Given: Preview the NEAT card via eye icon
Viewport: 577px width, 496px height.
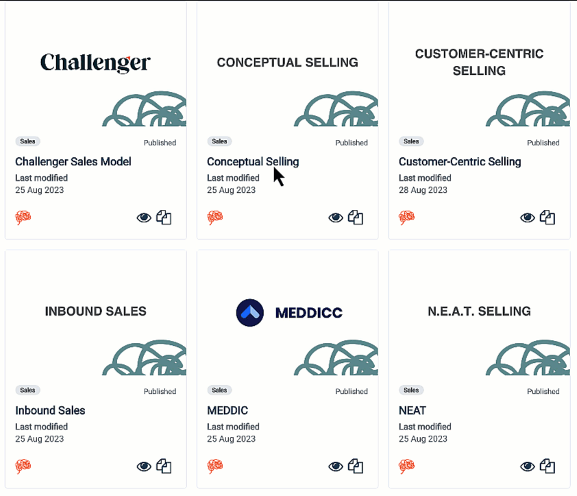Looking at the screenshot, I should tap(528, 467).
